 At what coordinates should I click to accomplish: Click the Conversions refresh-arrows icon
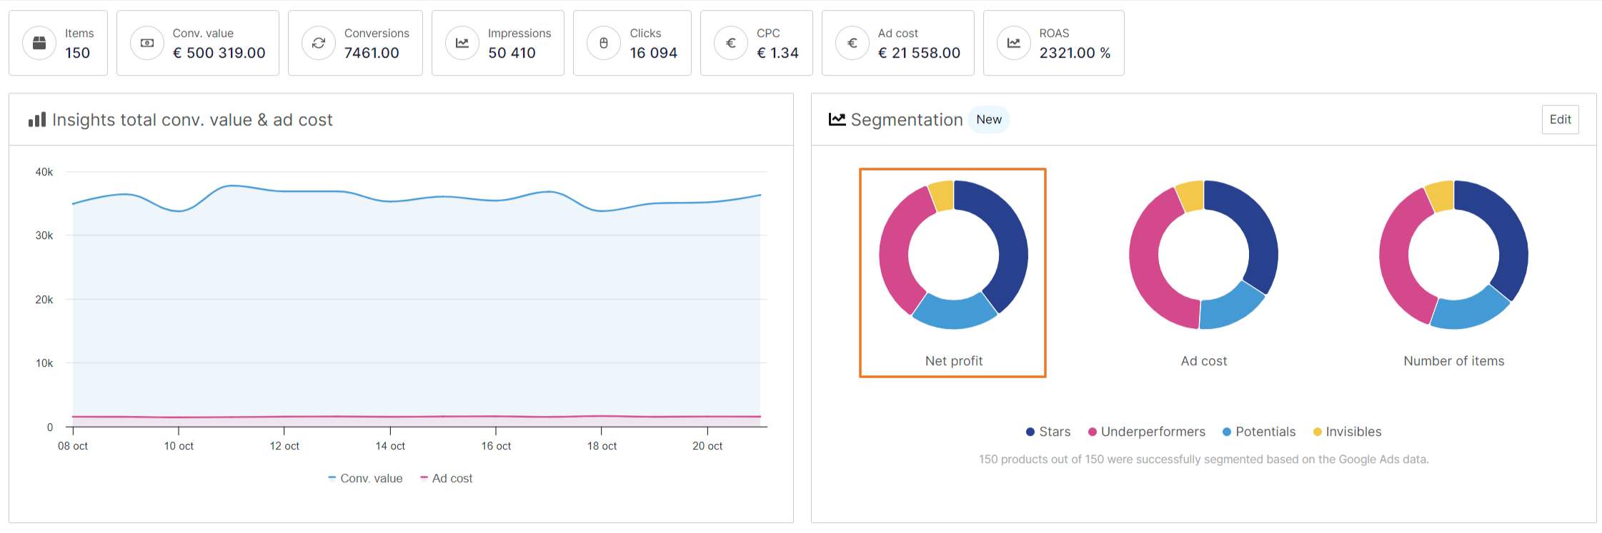pos(319,43)
